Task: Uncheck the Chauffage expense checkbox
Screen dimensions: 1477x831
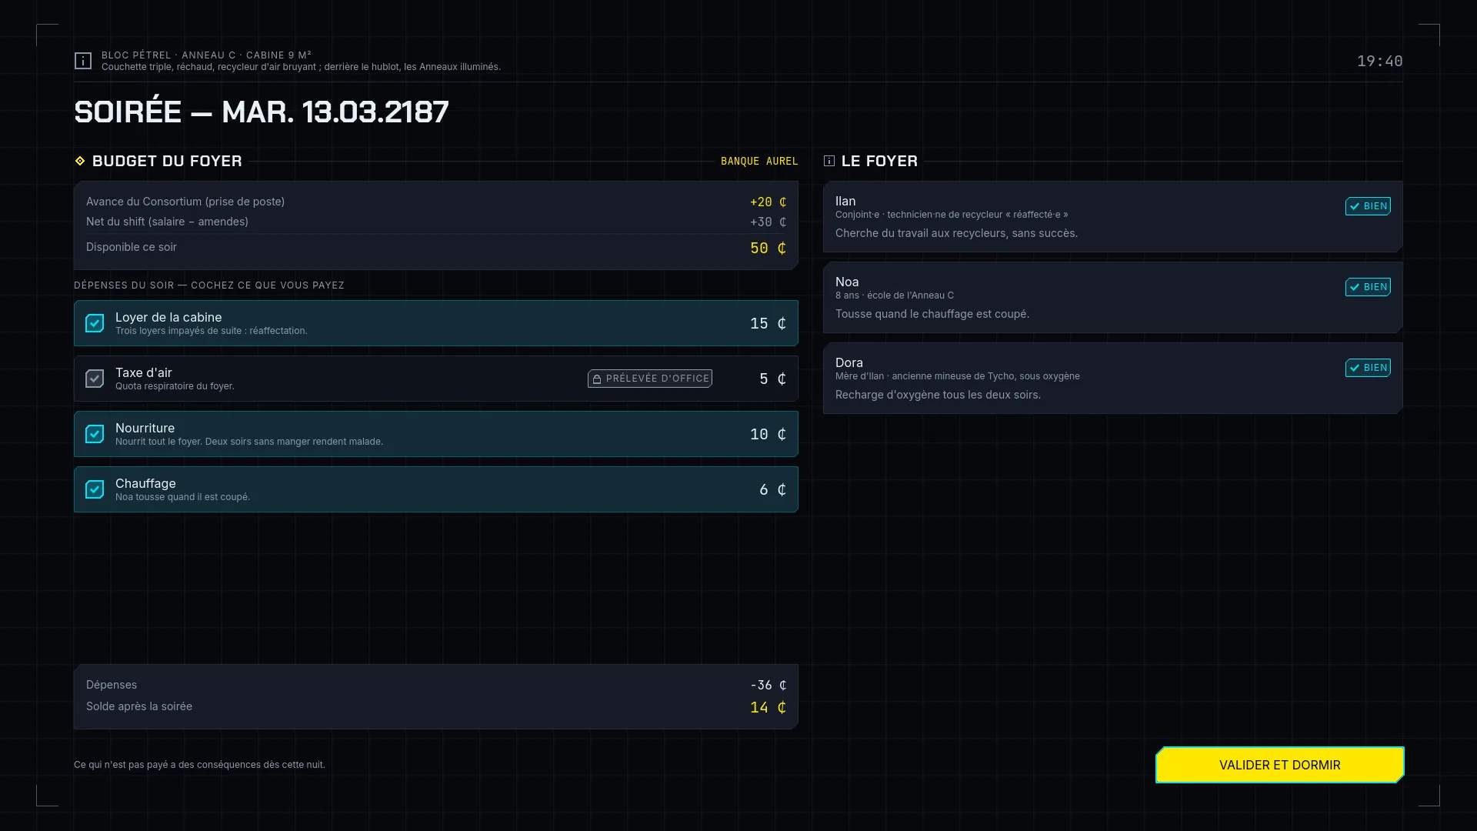Action: pyautogui.click(x=95, y=489)
